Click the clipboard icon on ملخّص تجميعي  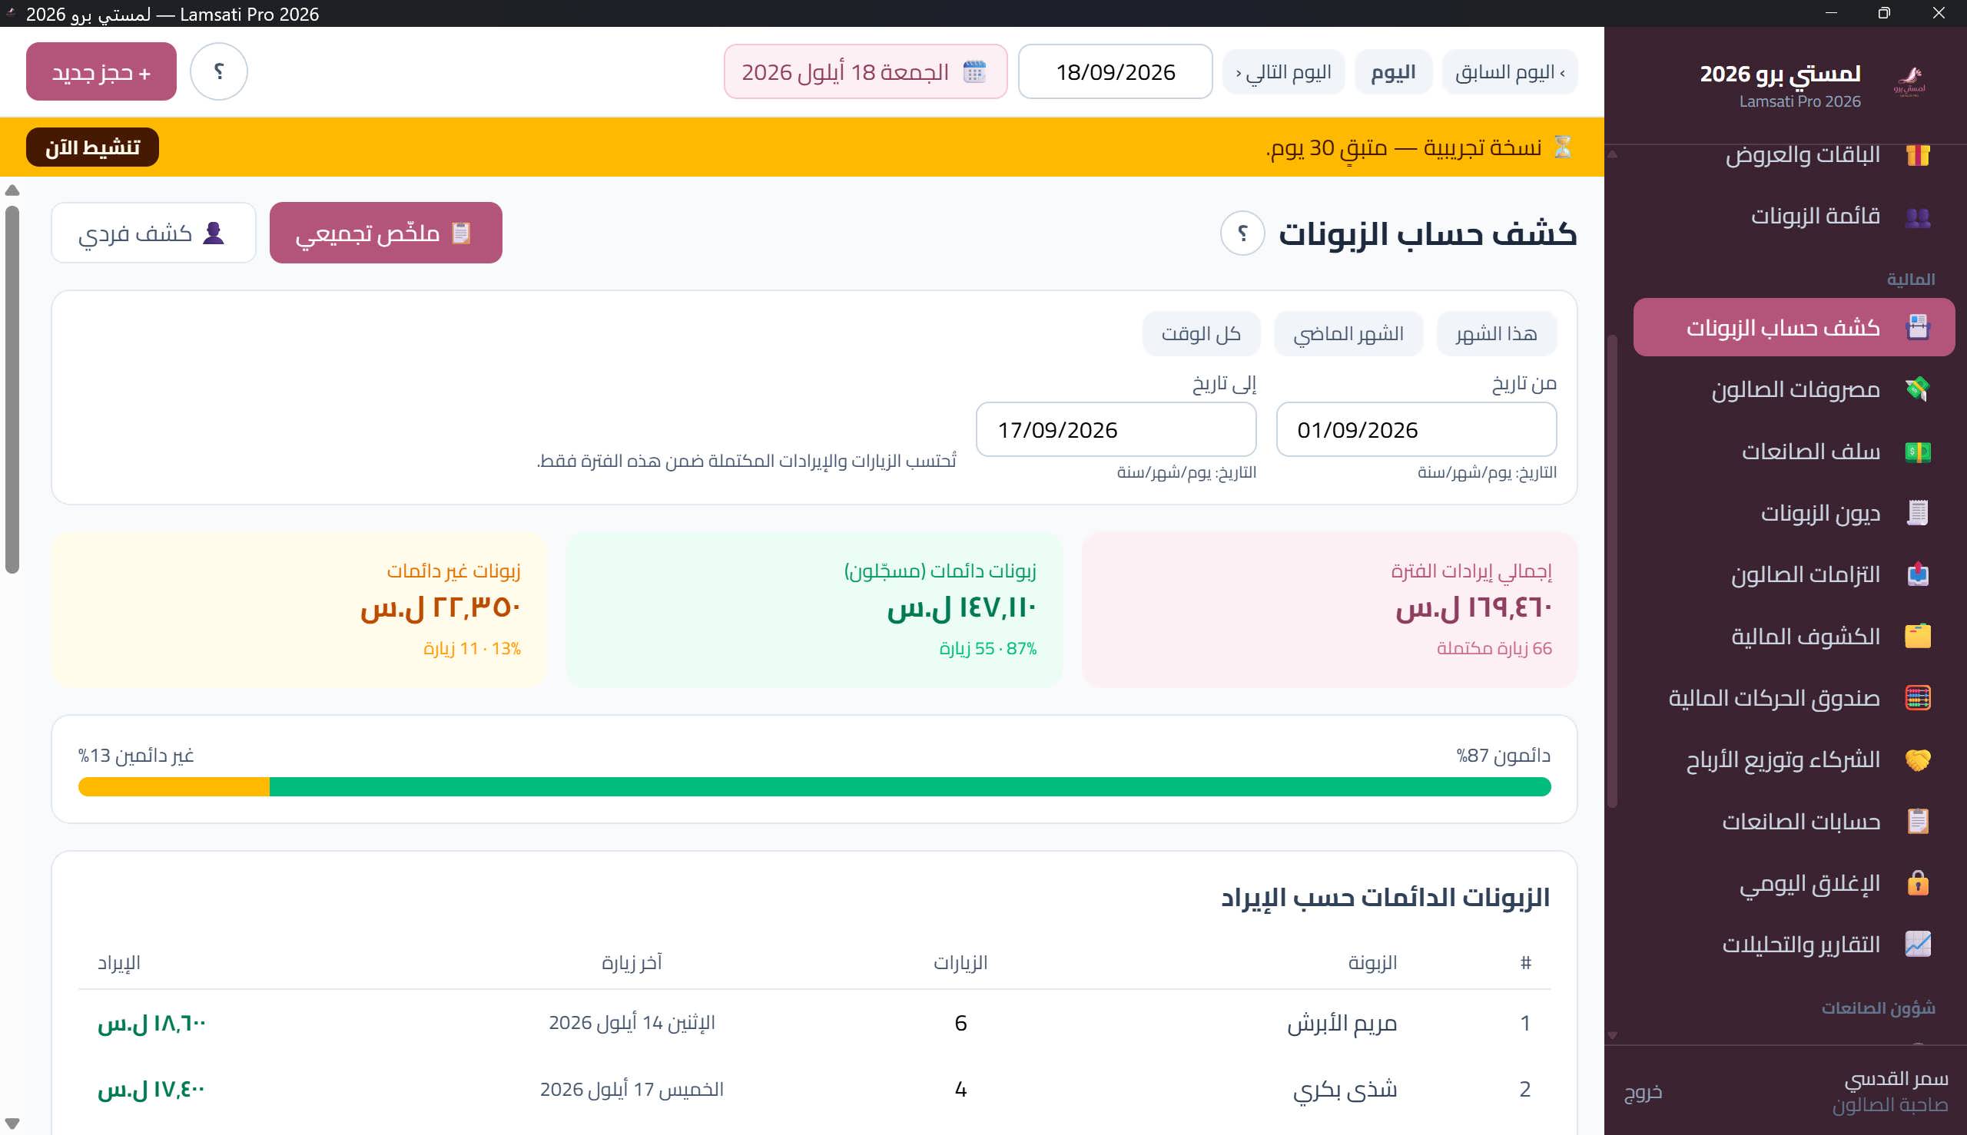coord(461,233)
